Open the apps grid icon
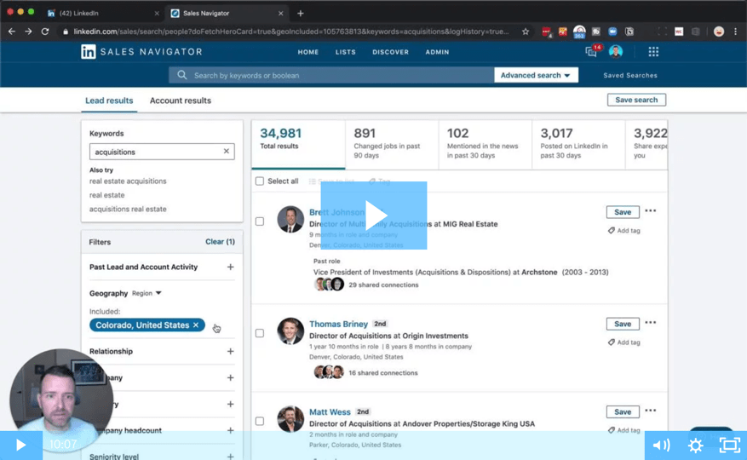Image resolution: width=747 pixels, height=460 pixels. point(653,51)
